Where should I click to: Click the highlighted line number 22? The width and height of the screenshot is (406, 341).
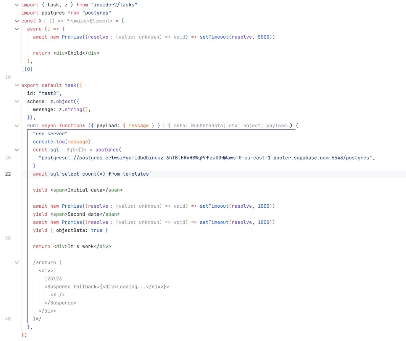(x=8, y=174)
